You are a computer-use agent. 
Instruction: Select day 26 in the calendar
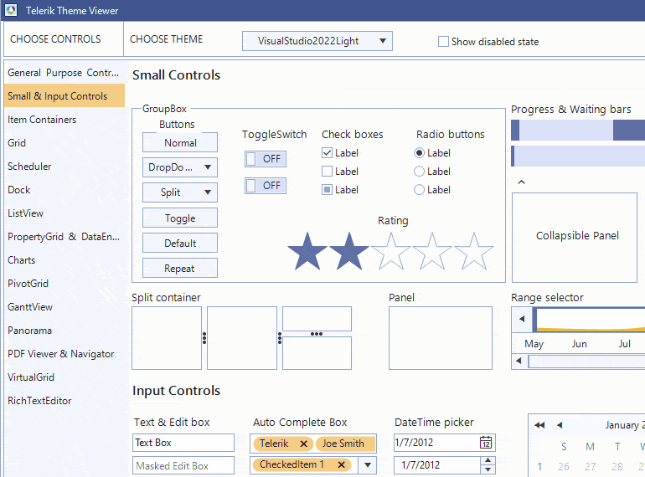pyautogui.click(x=564, y=466)
